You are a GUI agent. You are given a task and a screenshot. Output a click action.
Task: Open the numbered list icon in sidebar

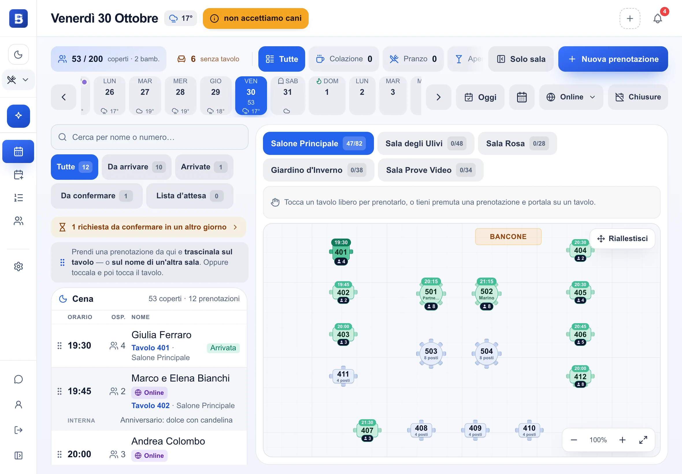18,197
